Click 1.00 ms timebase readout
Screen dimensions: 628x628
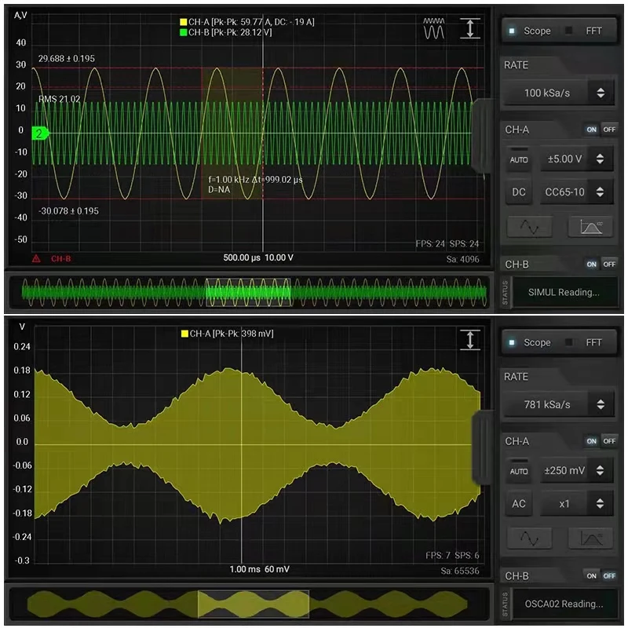pyautogui.click(x=245, y=569)
